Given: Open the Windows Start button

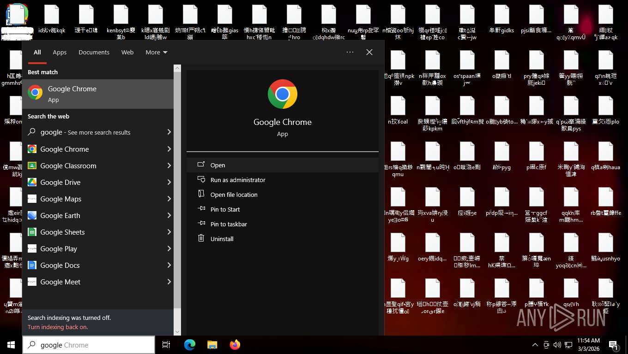Looking at the screenshot, I should coord(11,345).
